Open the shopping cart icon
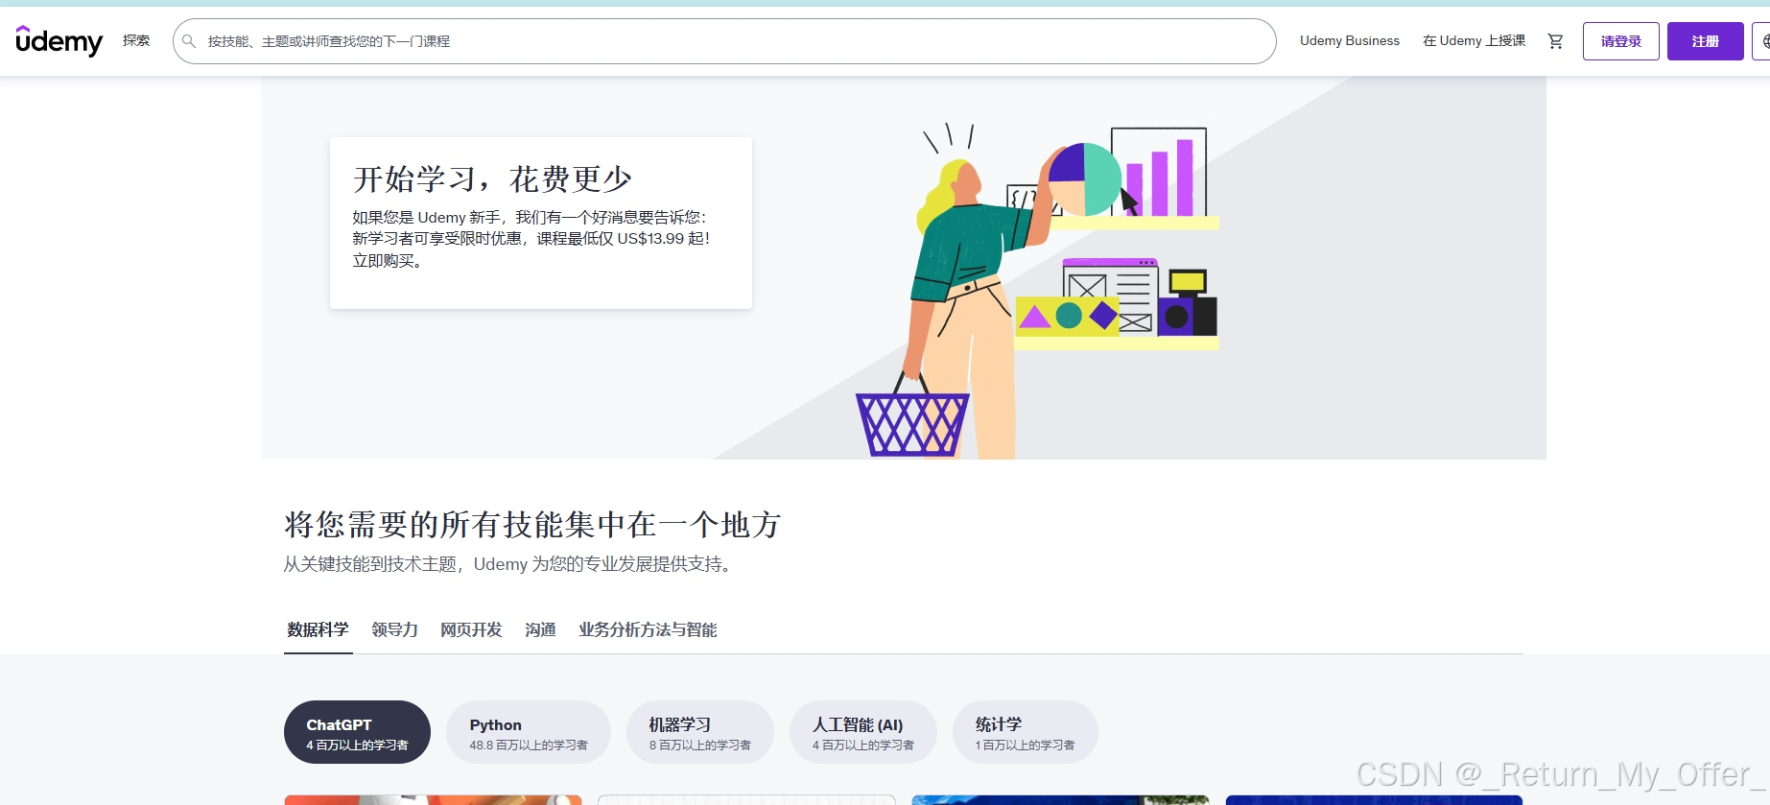 [x=1555, y=41]
